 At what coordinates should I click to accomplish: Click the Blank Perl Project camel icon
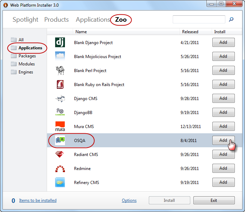60,70
